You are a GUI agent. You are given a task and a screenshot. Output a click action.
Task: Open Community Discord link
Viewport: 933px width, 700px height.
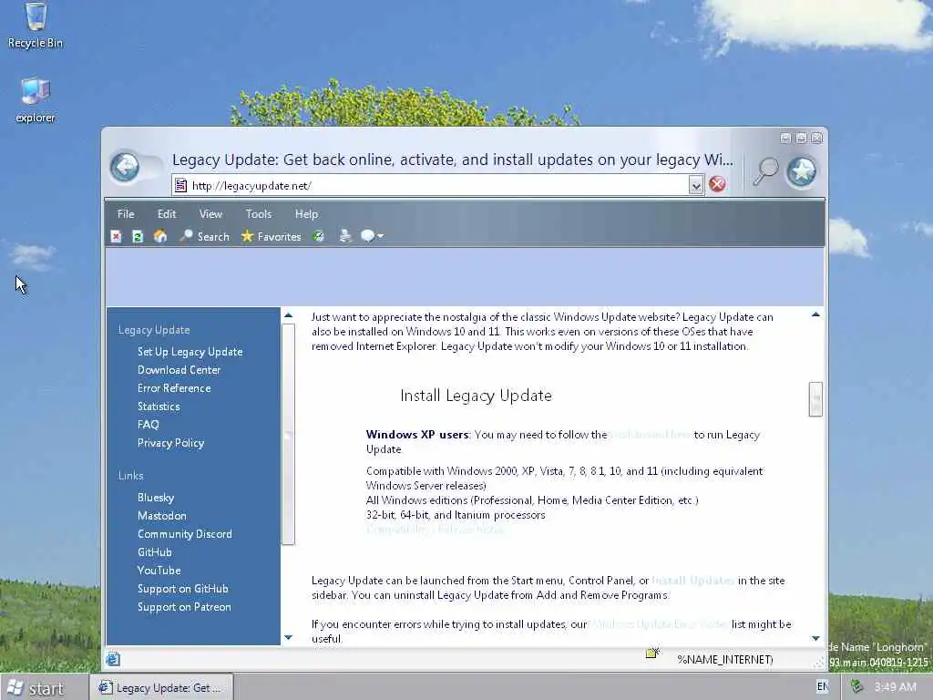tap(184, 534)
